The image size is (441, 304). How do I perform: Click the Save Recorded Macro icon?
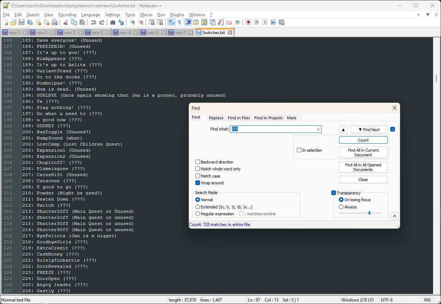[x=282, y=22]
